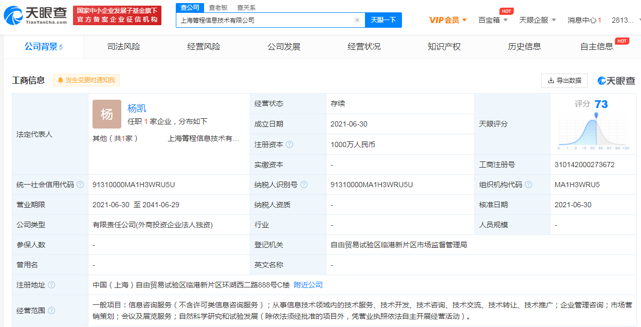Click the company name search input field

(265, 21)
